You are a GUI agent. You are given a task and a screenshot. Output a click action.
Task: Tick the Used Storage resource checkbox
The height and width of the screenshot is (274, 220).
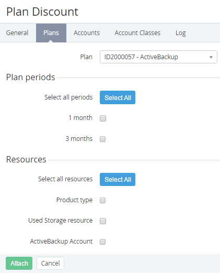pos(103,221)
